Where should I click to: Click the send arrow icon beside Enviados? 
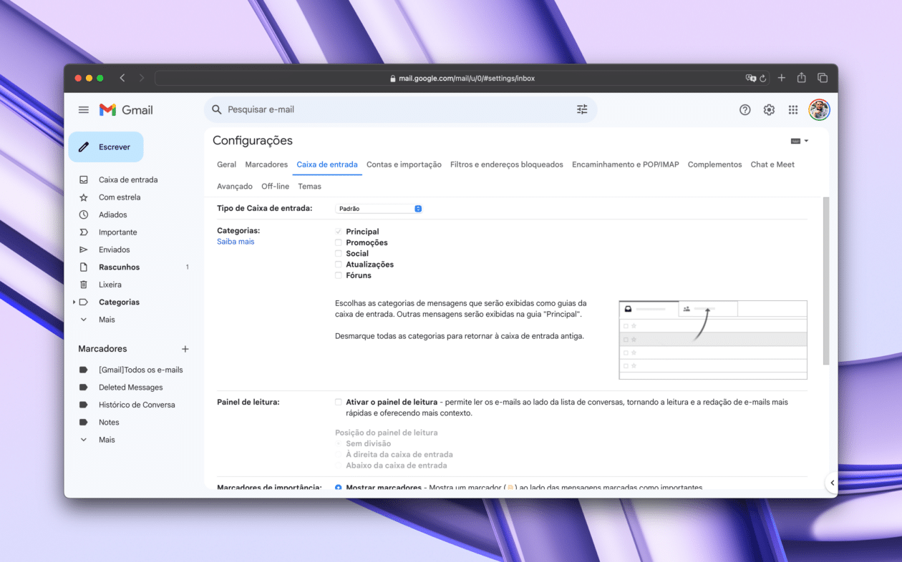[x=84, y=250]
